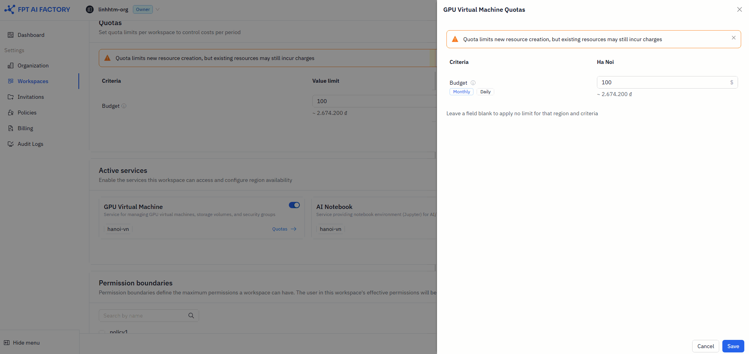749x354 pixels.
Task: Click the background warning triangle icon
Action: (107, 58)
